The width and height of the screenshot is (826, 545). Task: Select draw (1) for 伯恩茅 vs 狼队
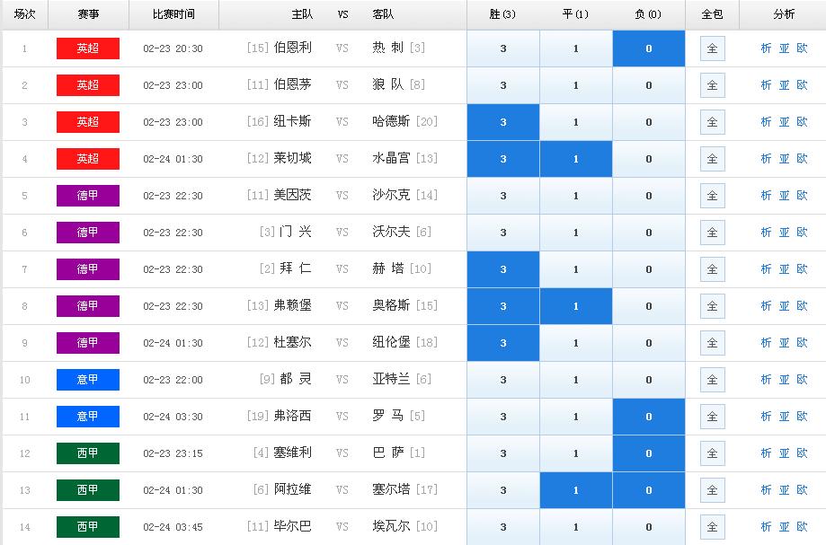coord(576,85)
